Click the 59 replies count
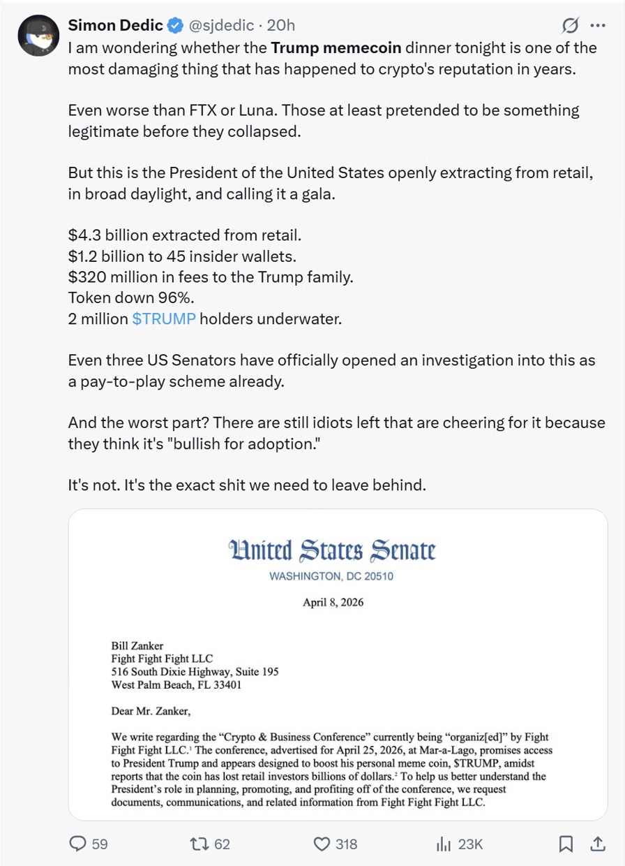The image size is (625, 866). pyautogui.click(x=100, y=844)
